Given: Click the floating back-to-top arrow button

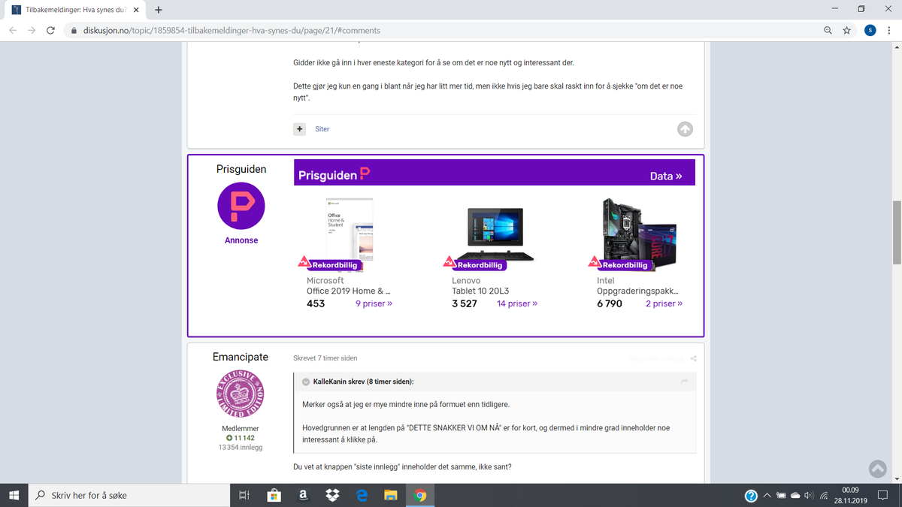Looking at the screenshot, I should [877, 468].
